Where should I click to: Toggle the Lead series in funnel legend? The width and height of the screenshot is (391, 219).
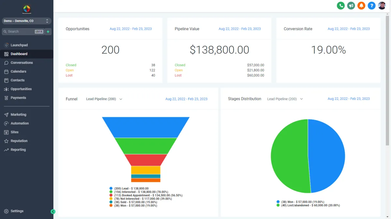(x=129, y=189)
